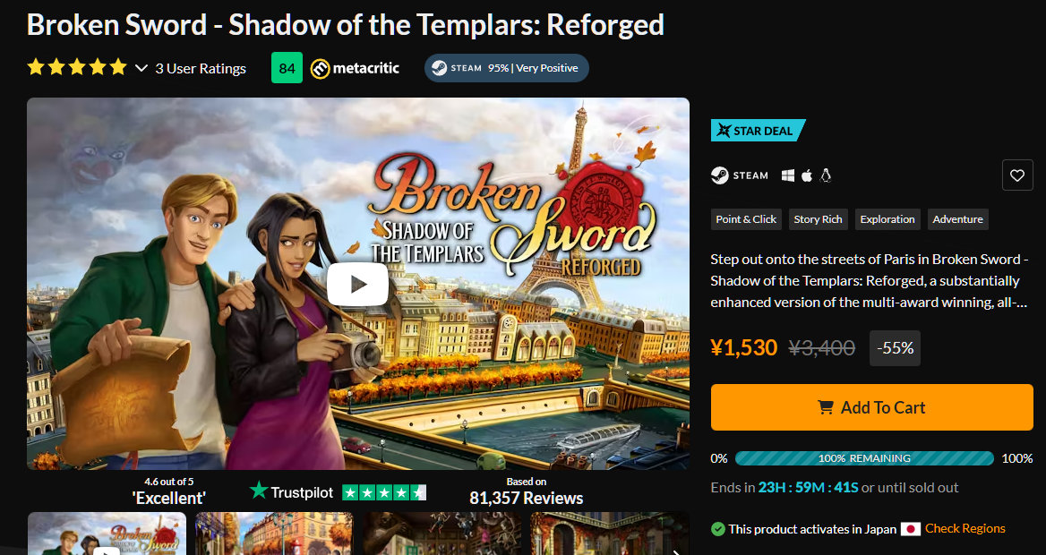Expand the user ratings chevron
The width and height of the screenshot is (1046, 555).
(x=141, y=68)
